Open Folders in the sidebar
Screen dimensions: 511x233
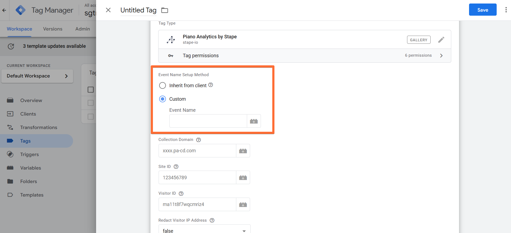coord(37,181)
